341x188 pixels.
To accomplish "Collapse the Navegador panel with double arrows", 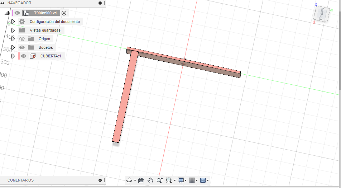I will (x=3, y=3).
